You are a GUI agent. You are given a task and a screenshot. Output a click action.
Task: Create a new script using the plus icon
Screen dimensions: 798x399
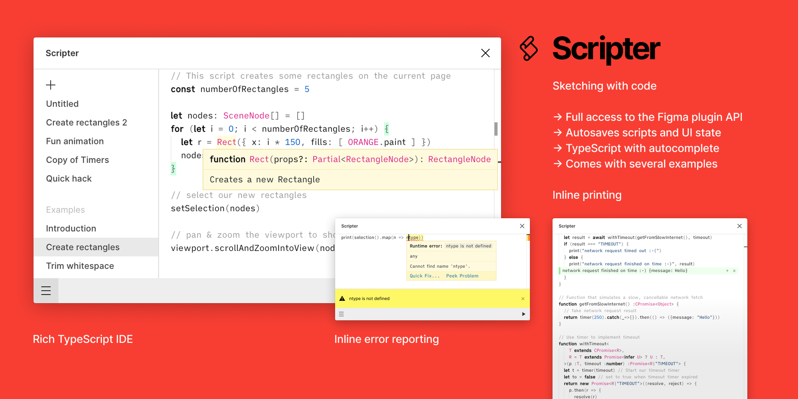[x=51, y=85]
